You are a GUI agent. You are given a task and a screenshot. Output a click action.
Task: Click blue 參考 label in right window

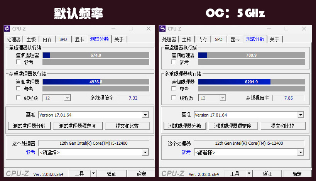pyautogui.click(x=186, y=152)
